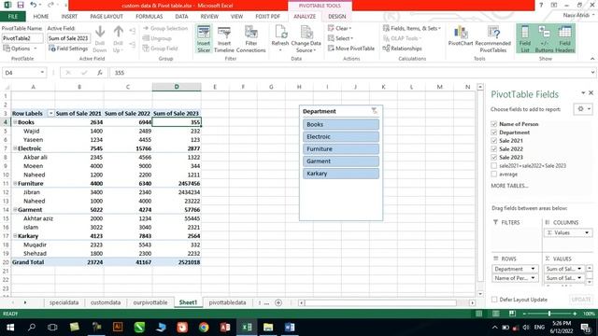The image size is (598, 336).
Task: Select Books in Department slicer
Action: pyautogui.click(x=341, y=124)
